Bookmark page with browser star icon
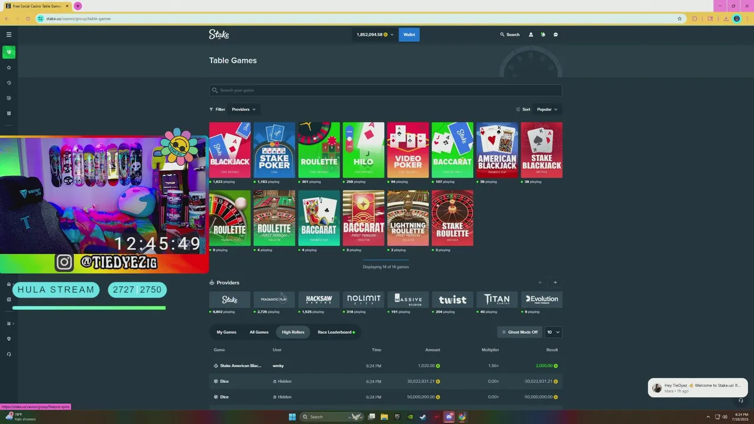754x424 pixels. pos(680,18)
